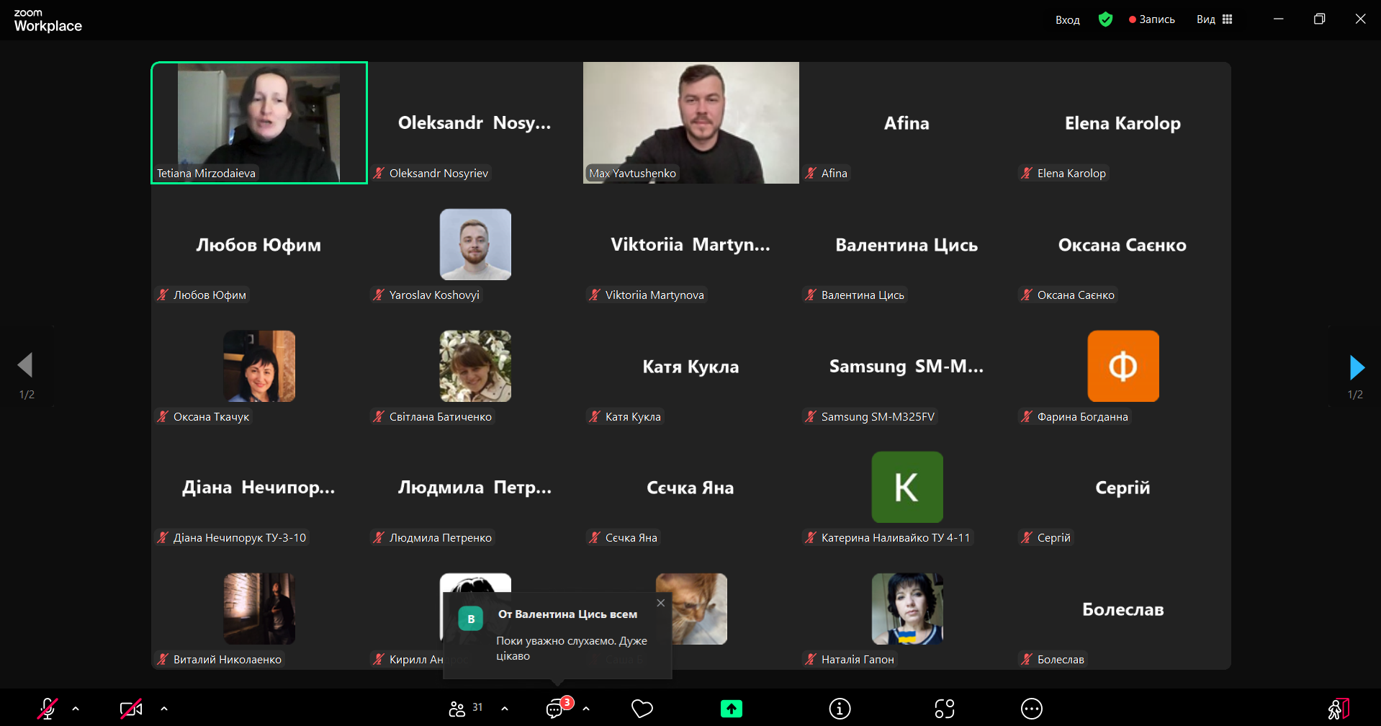Open the Вид view menu
The width and height of the screenshot is (1381, 726).
(x=1214, y=19)
